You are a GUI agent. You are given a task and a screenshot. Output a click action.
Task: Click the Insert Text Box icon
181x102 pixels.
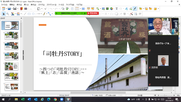point(117,9)
